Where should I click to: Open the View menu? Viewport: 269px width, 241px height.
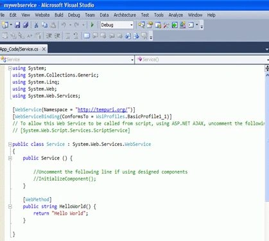tap(26, 15)
